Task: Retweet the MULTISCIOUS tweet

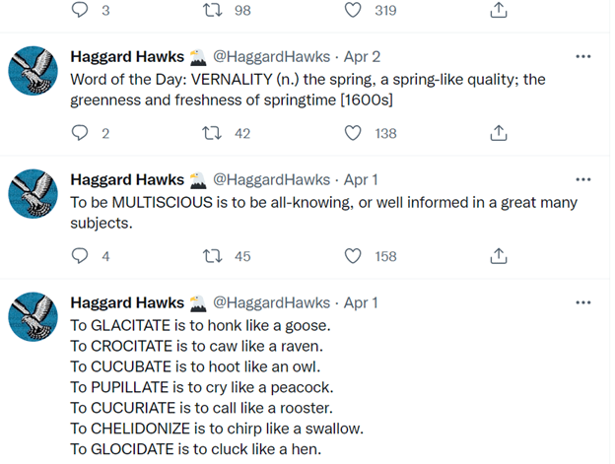Action: pos(210,256)
